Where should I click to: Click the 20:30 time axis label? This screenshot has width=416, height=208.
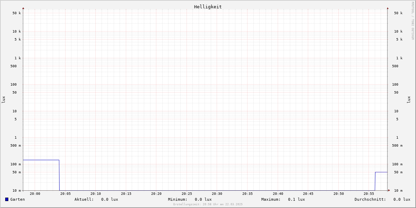coord(217,194)
